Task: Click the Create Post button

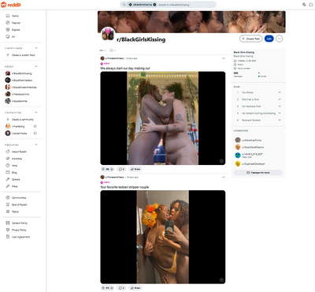Action: [250, 39]
